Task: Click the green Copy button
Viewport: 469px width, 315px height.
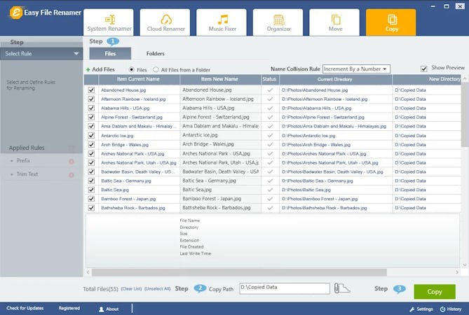Action: click(435, 292)
